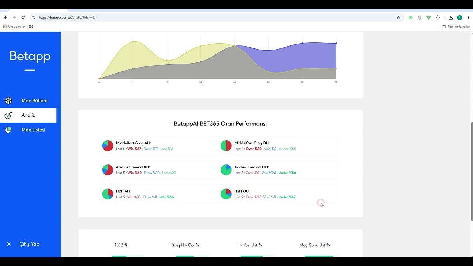Open the Maç Listesi menu item
473x266 pixels.
[28, 130]
